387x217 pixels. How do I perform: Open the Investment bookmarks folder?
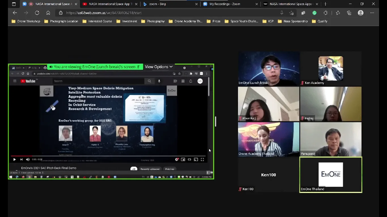click(127, 21)
